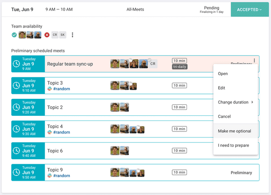271x195 pixels.
Task: Click the 9:20 AM time on Topic 2 row
Action: click(x=28, y=112)
